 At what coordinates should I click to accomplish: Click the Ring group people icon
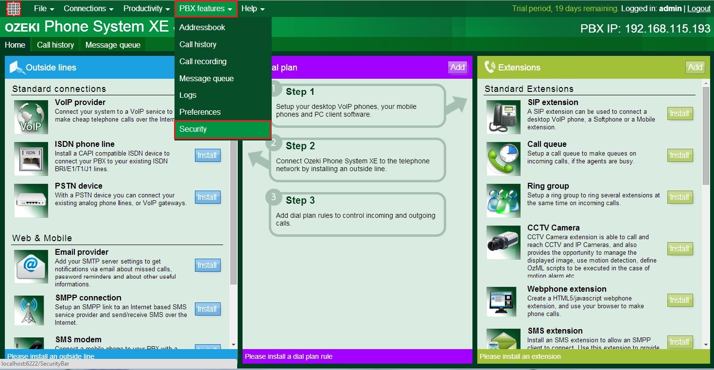[x=504, y=200]
